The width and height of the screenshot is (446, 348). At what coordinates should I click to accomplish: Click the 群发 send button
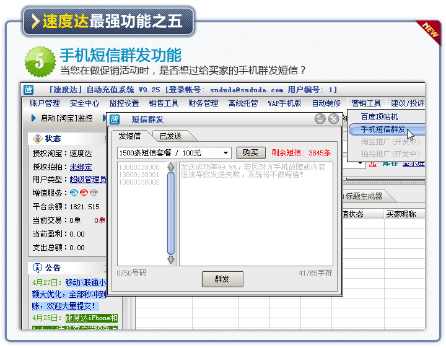click(x=222, y=279)
